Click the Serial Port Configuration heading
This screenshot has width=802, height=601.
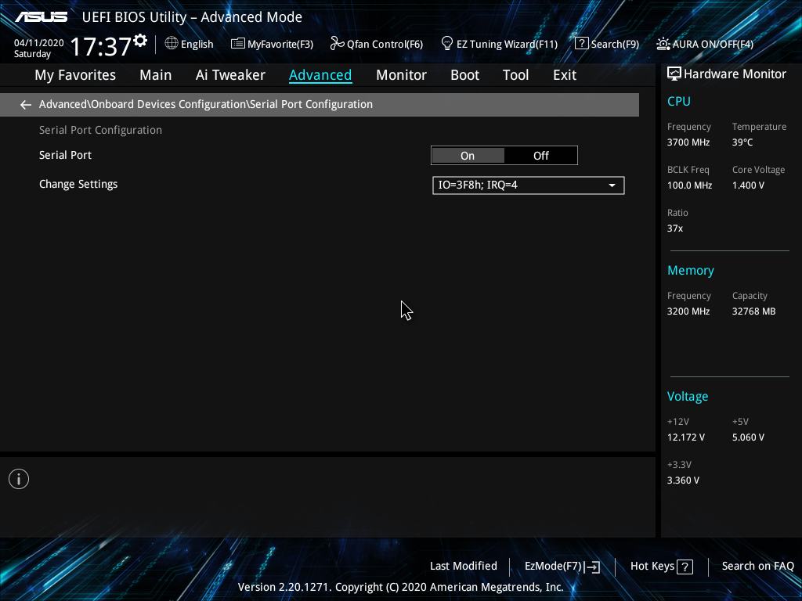(x=100, y=131)
